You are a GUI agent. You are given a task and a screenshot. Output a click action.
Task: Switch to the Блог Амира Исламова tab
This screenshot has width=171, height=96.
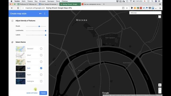49,4
